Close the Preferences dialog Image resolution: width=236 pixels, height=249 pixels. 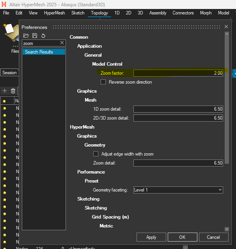pos(226,27)
